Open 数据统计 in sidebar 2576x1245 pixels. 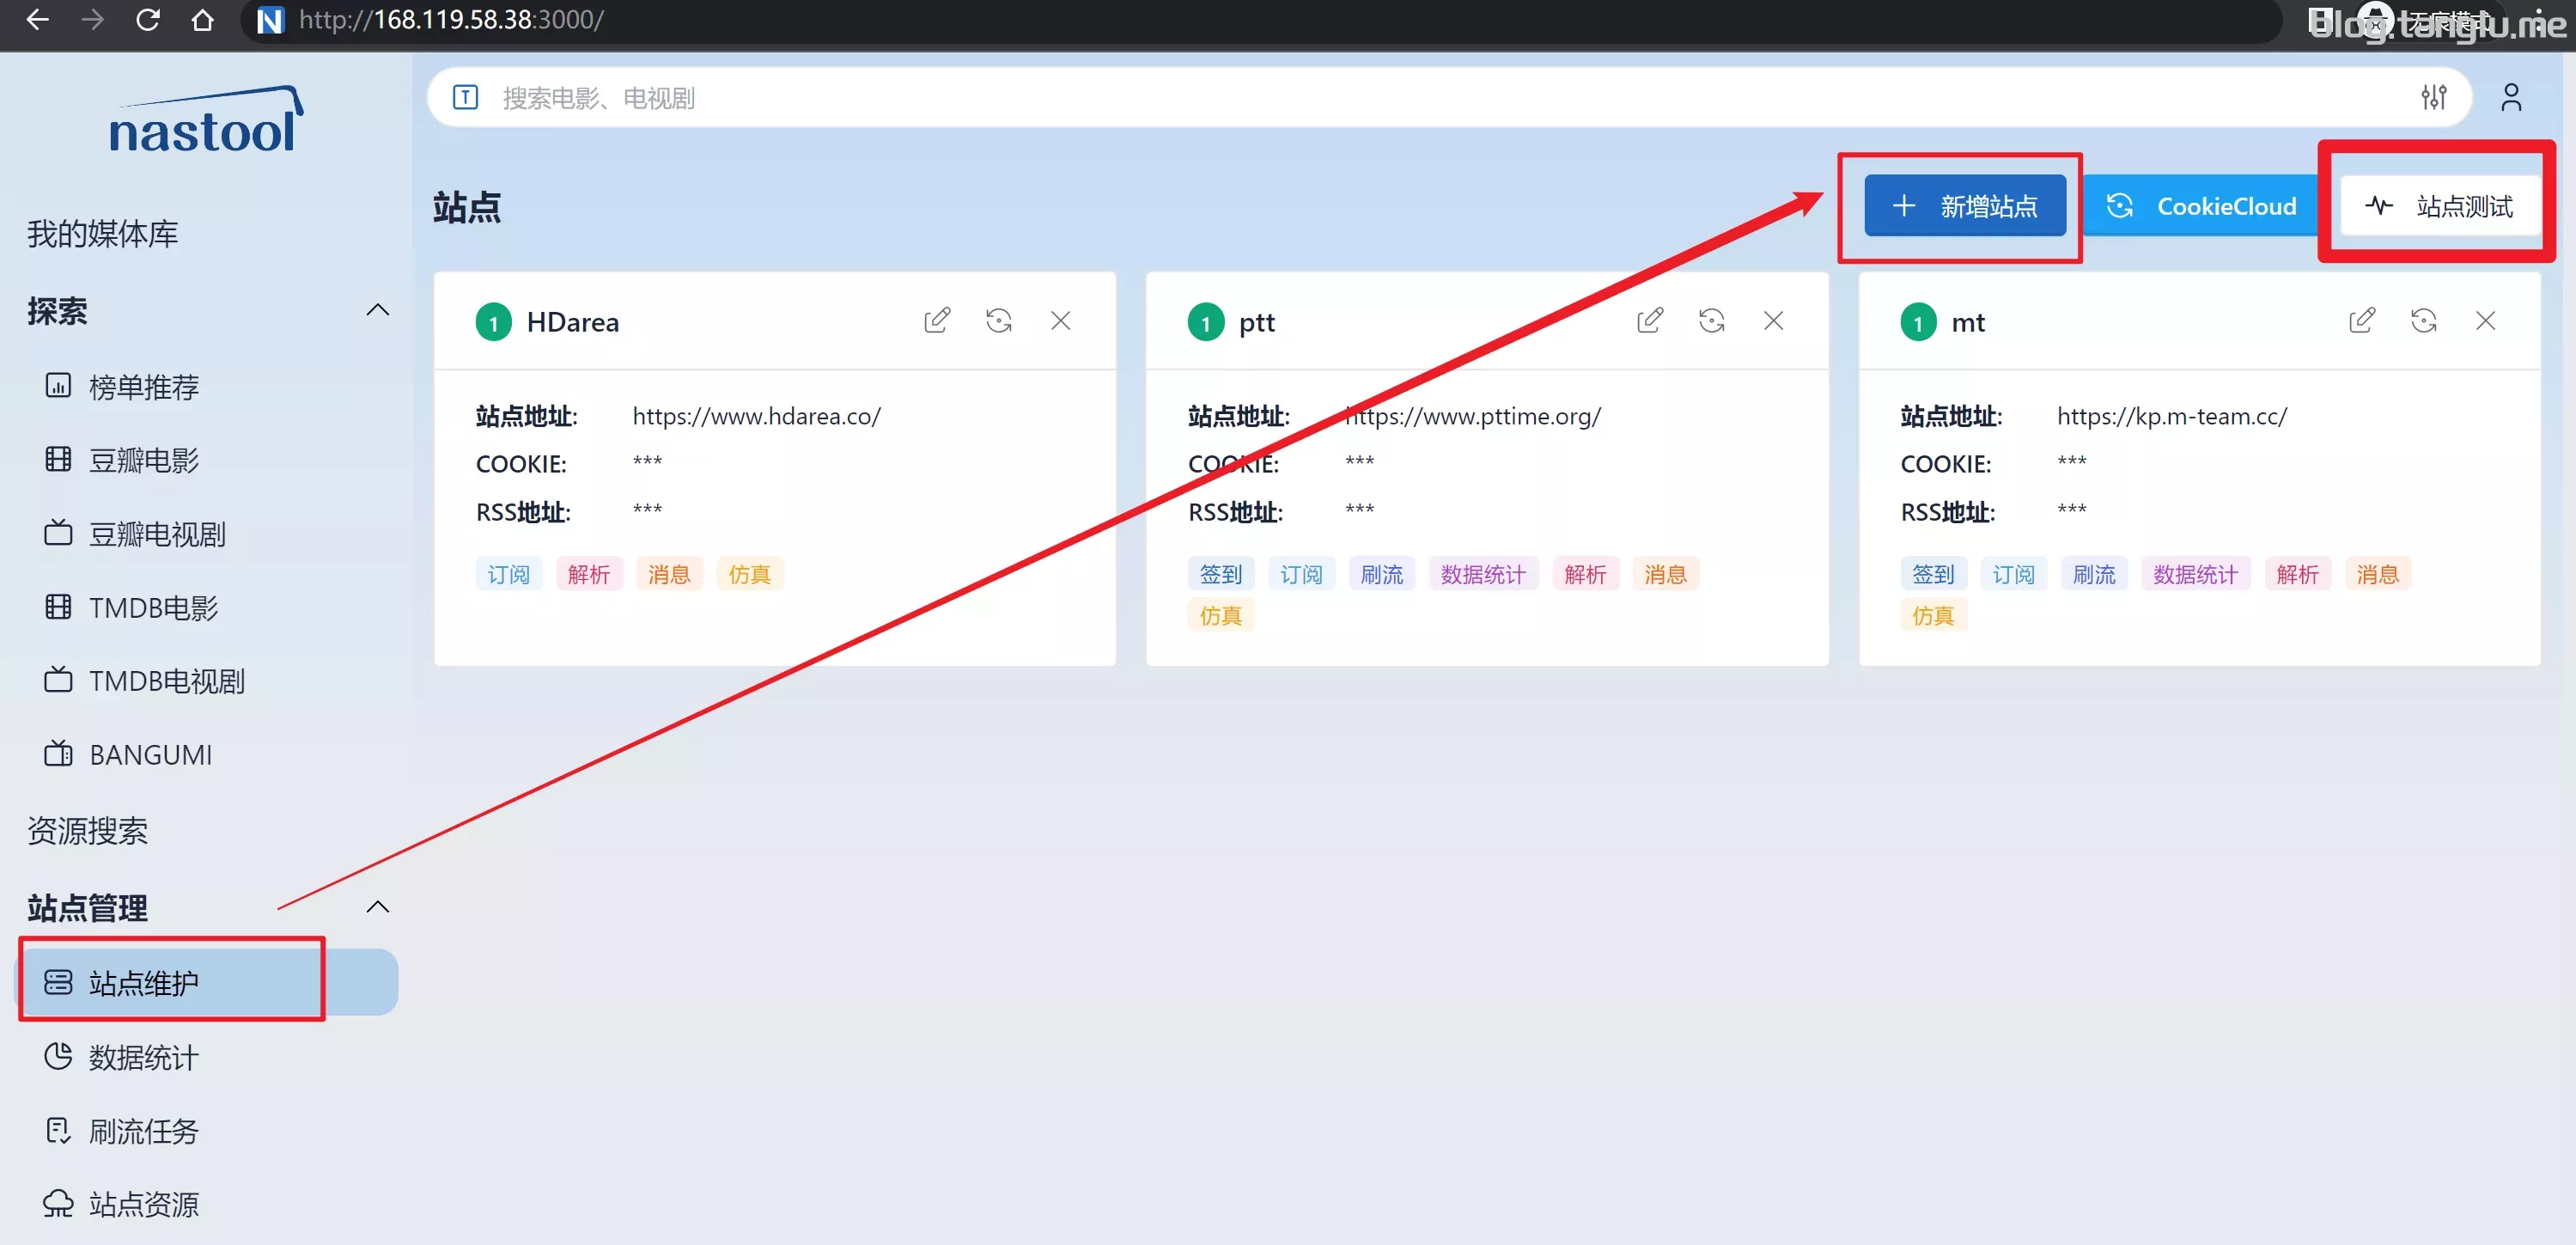143,1057
